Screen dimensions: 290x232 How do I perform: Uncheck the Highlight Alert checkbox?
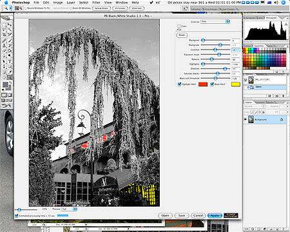point(179,84)
